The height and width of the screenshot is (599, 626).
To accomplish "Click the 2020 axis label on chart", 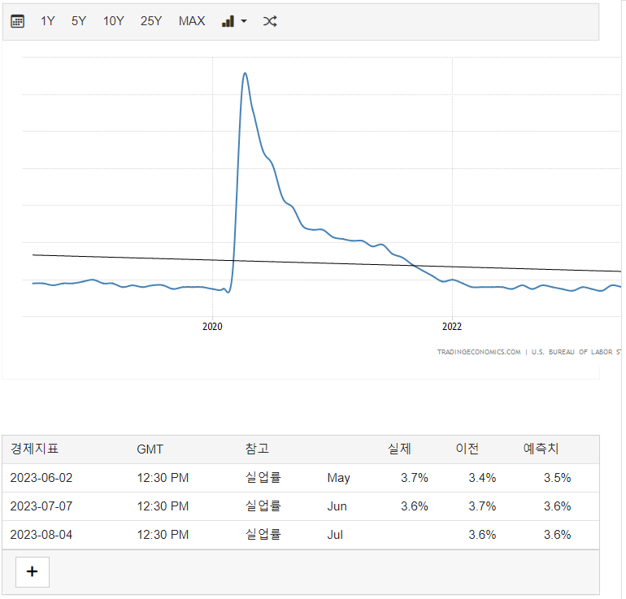I will (212, 327).
